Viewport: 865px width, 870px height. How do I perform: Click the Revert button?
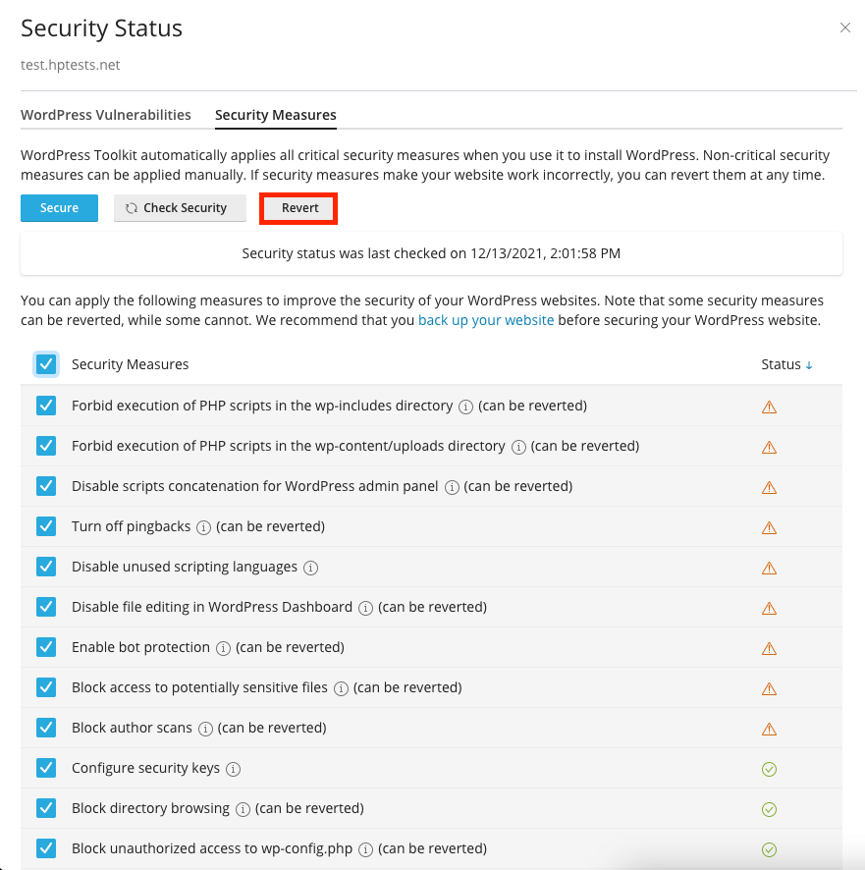point(297,207)
